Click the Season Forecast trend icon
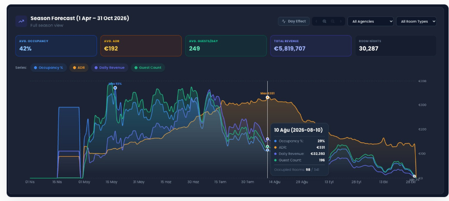Screen dimensions: 449x201 tap(21, 21)
